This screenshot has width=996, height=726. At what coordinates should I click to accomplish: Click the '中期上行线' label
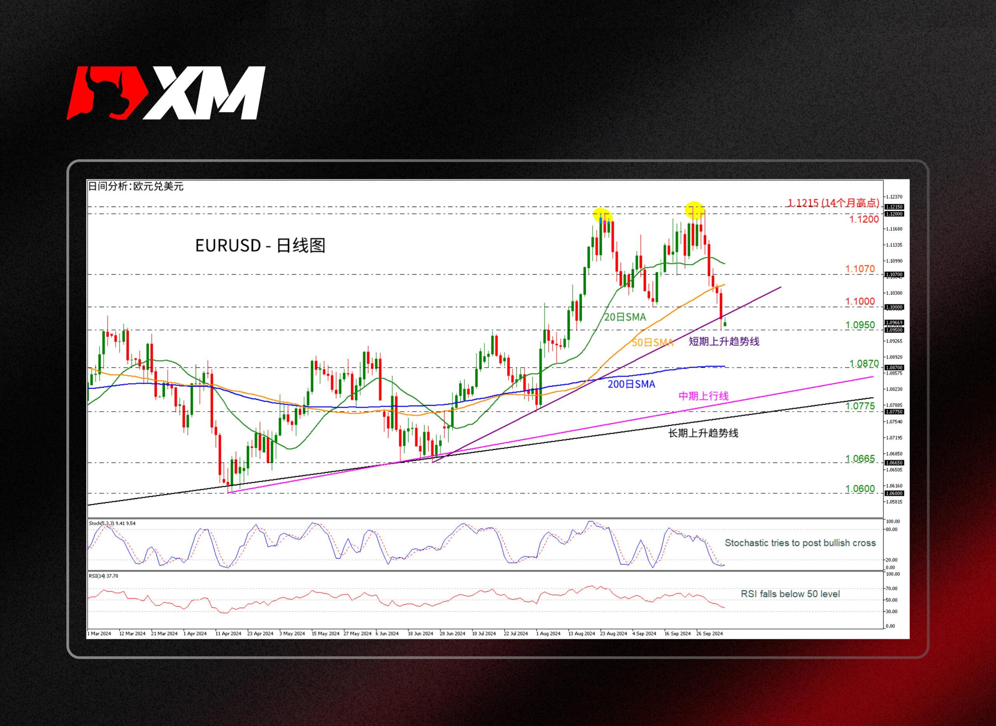703,396
